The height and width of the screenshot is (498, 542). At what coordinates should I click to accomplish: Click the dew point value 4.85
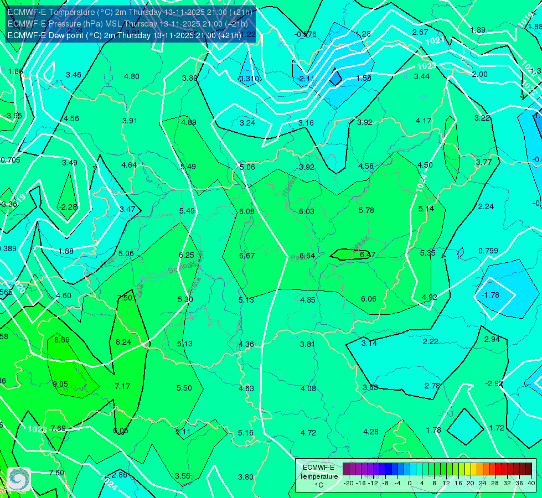pyautogui.click(x=308, y=300)
